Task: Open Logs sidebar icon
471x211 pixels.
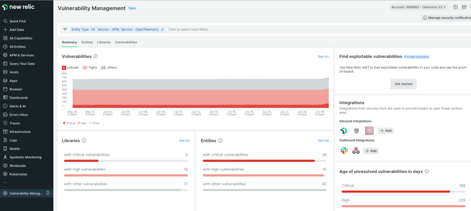Action: click(x=5, y=140)
